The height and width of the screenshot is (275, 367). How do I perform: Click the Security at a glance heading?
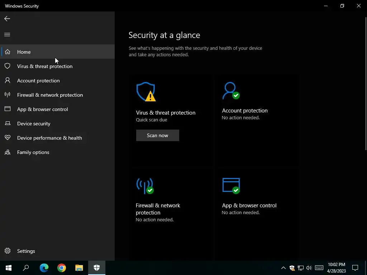coord(164,35)
